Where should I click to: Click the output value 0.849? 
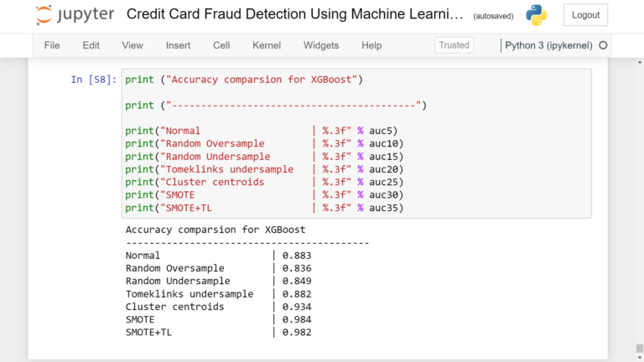[x=297, y=282]
